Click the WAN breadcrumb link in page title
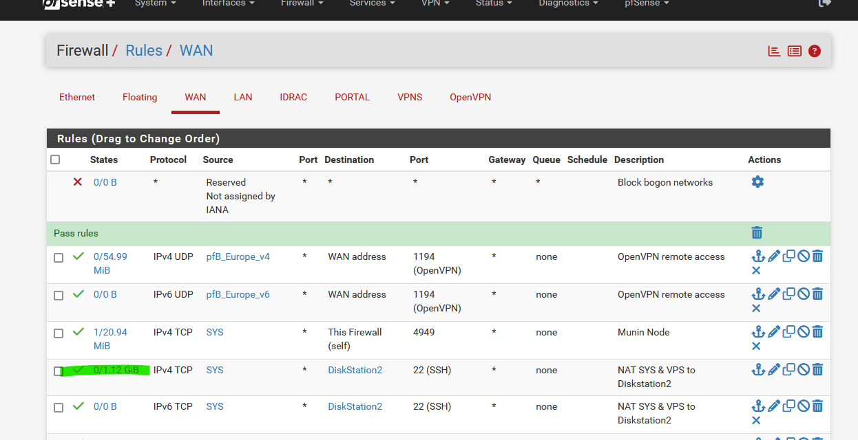The height and width of the screenshot is (440, 858). [x=196, y=50]
